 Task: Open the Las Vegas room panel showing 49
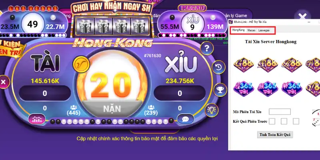pos(33,24)
